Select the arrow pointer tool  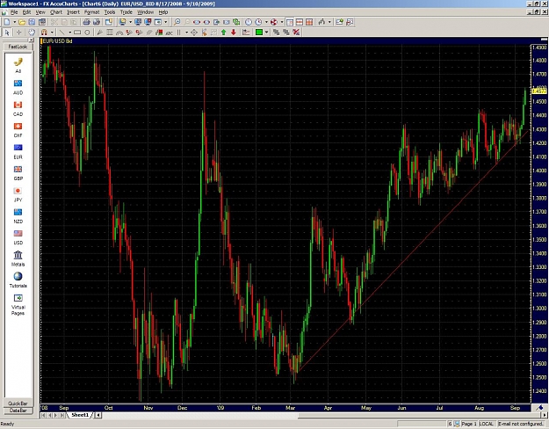tap(7, 33)
